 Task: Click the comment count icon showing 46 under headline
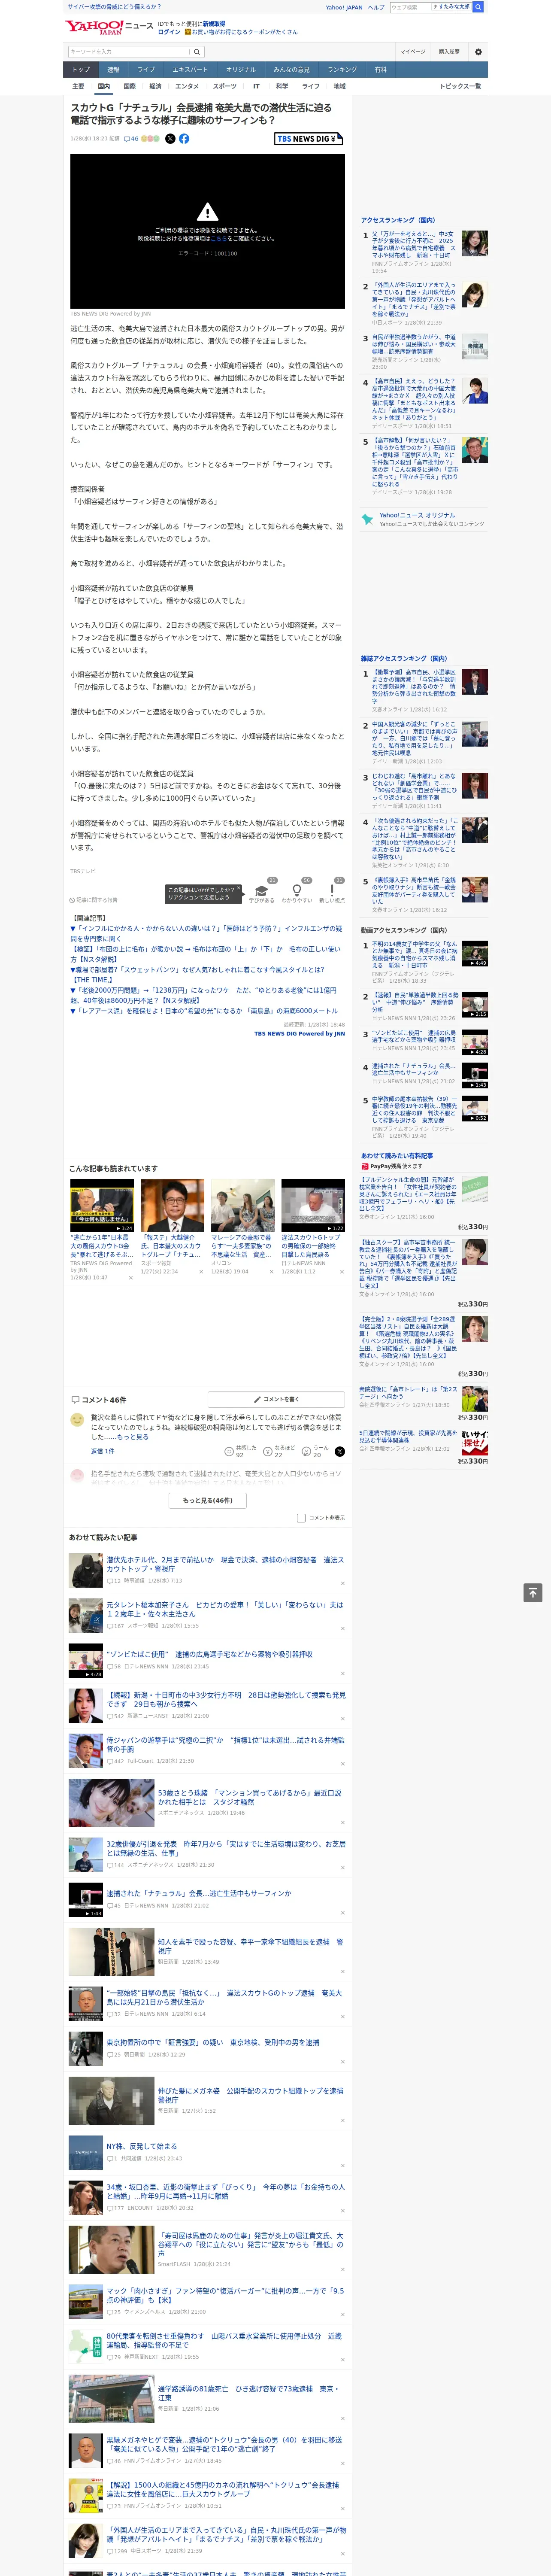pos(131,139)
